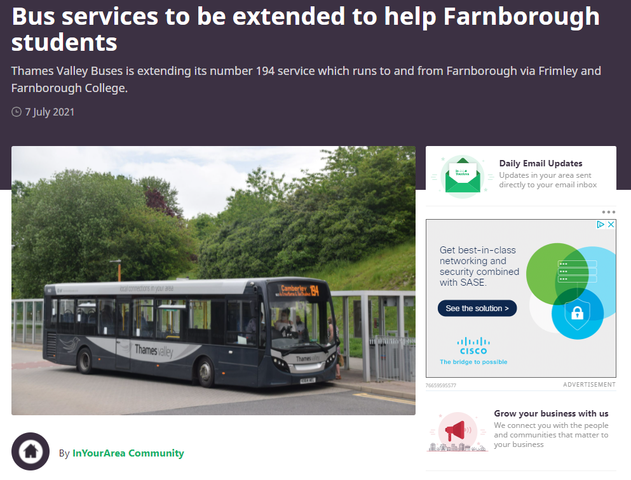Open the three-dot ad options menu

point(609,212)
